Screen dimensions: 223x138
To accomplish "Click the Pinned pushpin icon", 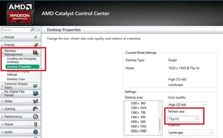I will pyautogui.click(x=36, y=37).
